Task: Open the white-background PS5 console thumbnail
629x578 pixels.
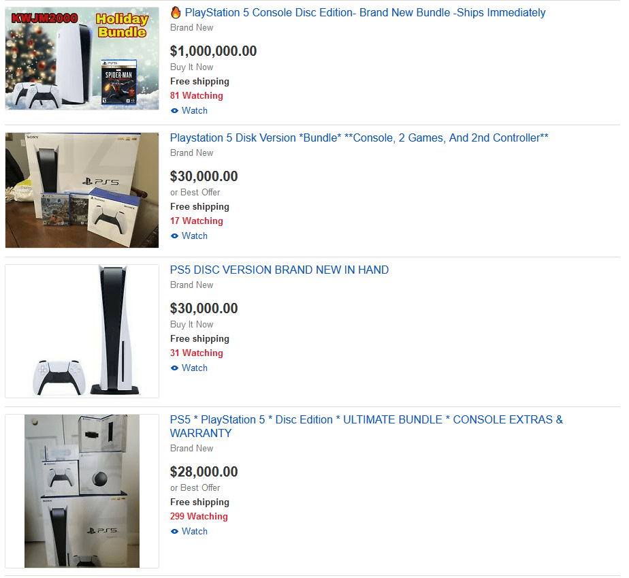Action: 82,332
